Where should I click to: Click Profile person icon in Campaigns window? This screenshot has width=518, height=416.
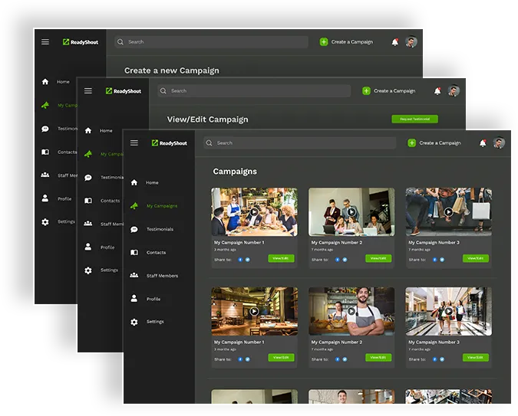click(x=134, y=298)
